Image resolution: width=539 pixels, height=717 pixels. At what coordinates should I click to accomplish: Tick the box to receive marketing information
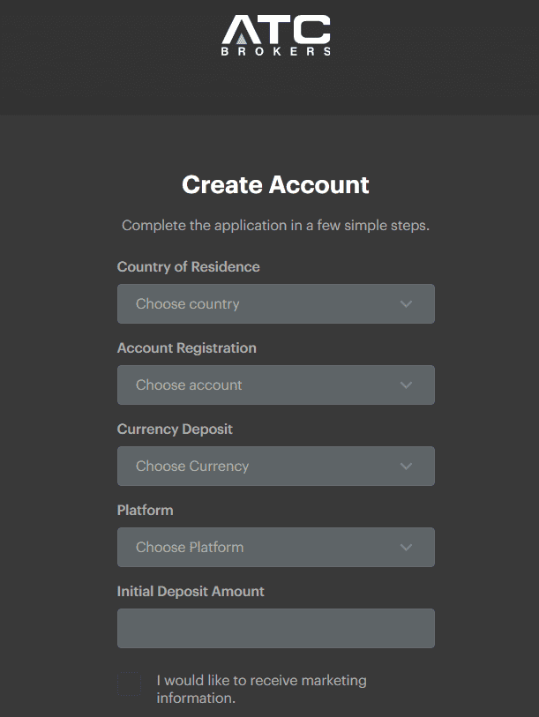(x=129, y=683)
